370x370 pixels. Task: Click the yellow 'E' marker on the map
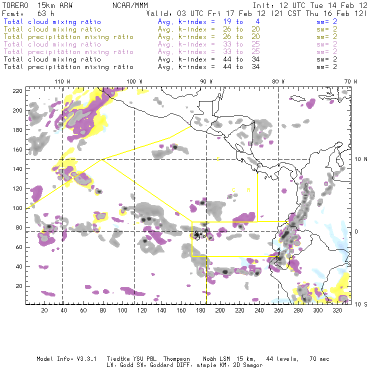tap(218, 159)
